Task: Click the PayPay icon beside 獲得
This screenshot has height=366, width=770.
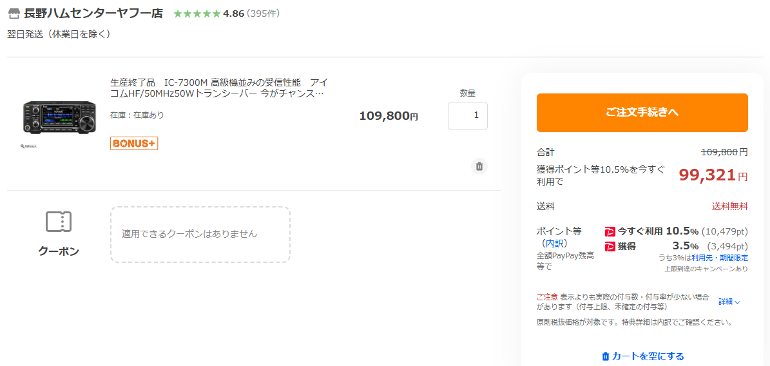Action: [610, 246]
